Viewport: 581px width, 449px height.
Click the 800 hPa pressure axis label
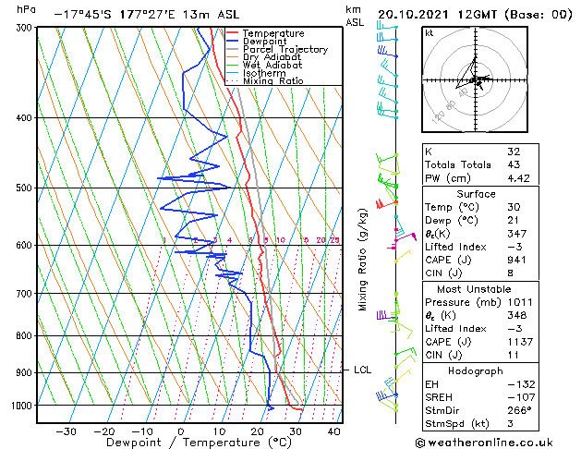[26, 335]
